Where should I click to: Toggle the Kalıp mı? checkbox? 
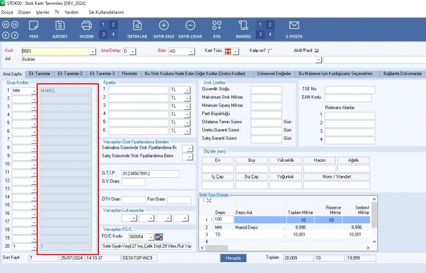point(270,51)
